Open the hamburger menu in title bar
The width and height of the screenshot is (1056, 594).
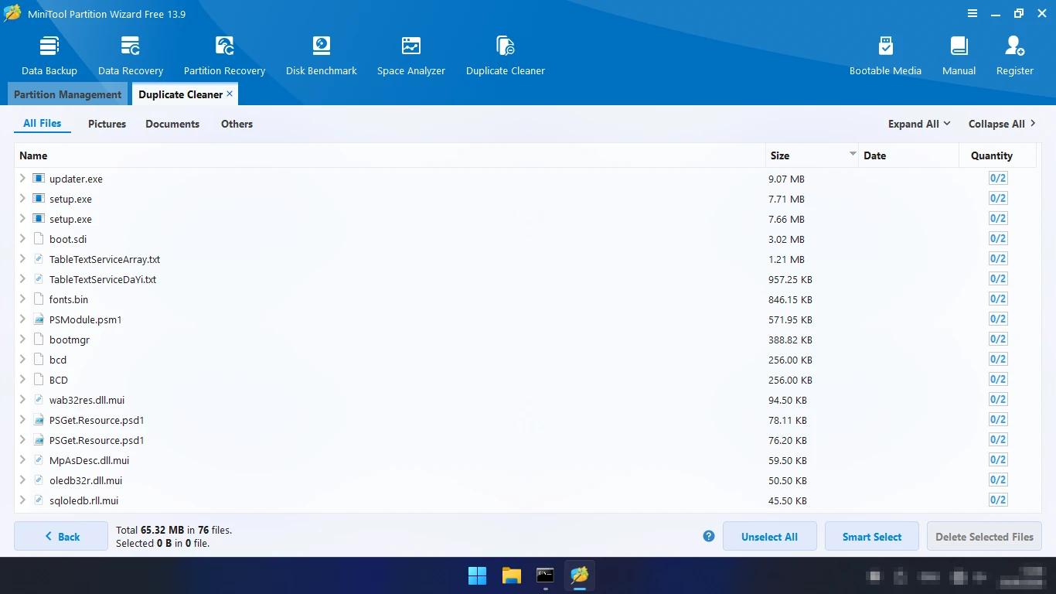(973, 14)
